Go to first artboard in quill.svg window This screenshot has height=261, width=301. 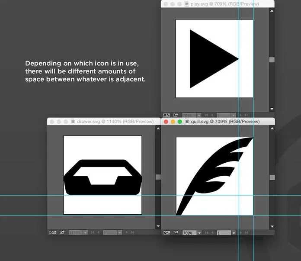click(207, 233)
